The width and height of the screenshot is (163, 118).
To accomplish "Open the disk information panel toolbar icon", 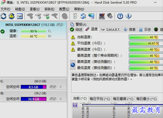I will click(x=20, y=16).
